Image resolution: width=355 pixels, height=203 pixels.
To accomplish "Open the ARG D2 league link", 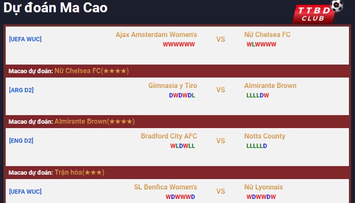I will click(21, 90).
